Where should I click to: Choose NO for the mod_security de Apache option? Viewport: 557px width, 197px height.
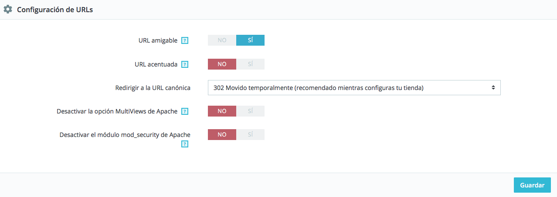click(222, 134)
